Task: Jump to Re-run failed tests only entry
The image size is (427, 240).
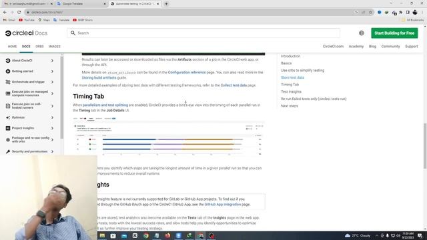Action: pos(314,99)
